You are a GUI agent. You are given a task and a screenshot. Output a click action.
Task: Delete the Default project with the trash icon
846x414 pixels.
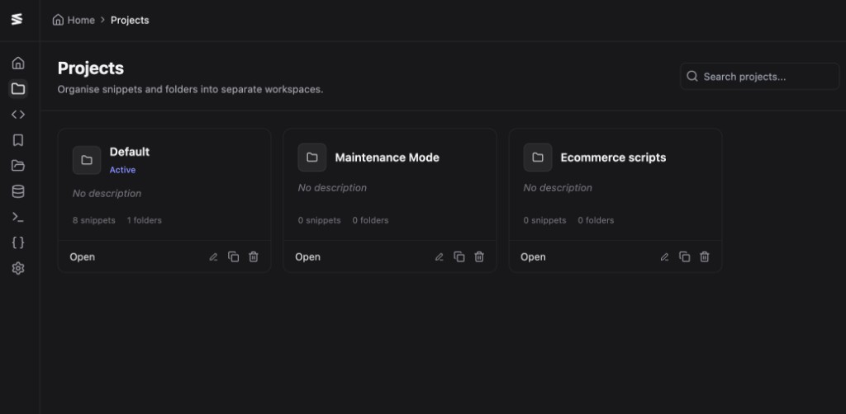pos(254,256)
